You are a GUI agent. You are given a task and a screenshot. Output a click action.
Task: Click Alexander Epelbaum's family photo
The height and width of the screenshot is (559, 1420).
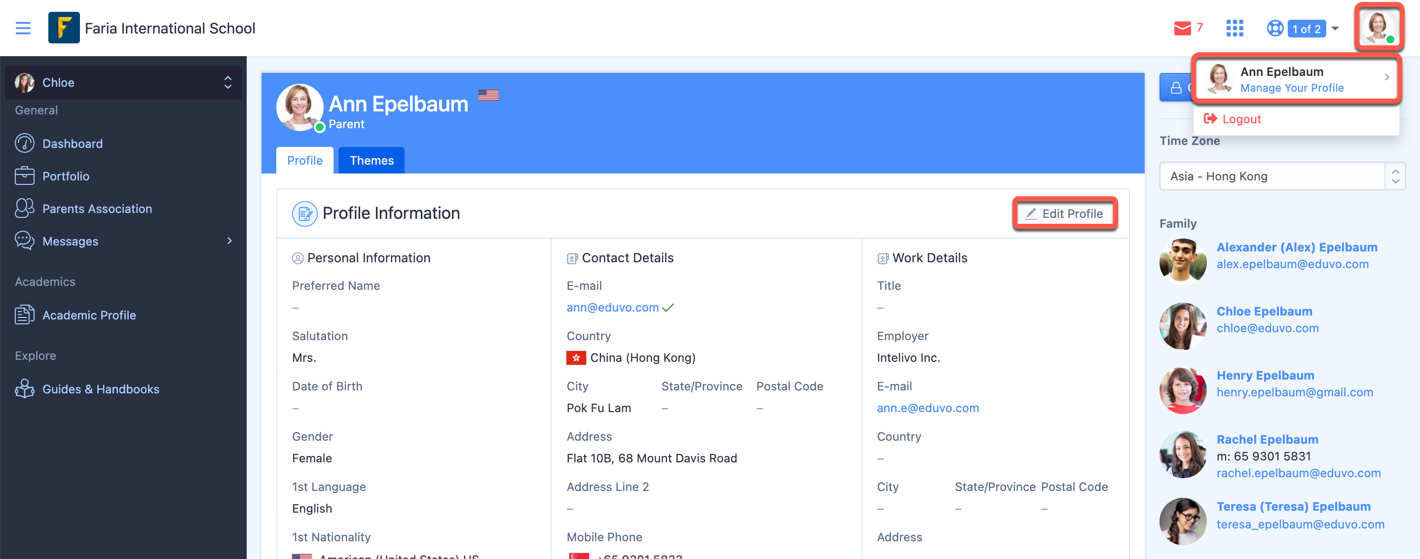[1182, 262]
